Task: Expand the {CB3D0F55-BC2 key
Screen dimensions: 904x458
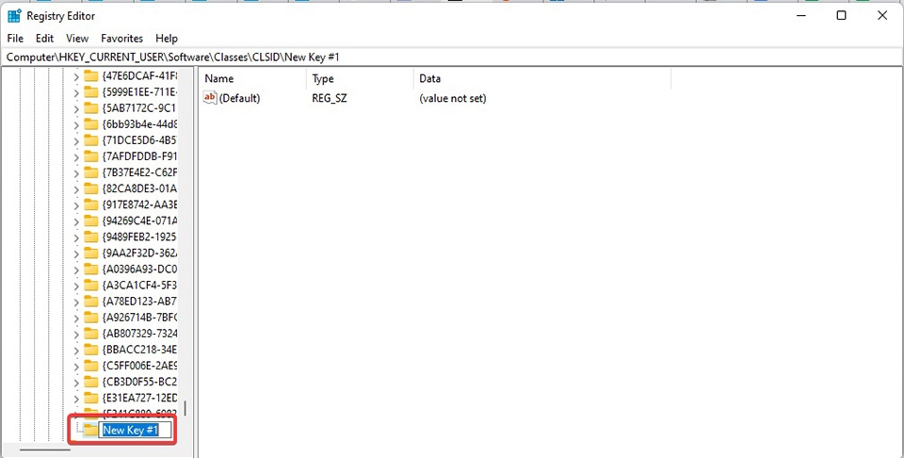Action: (x=76, y=382)
